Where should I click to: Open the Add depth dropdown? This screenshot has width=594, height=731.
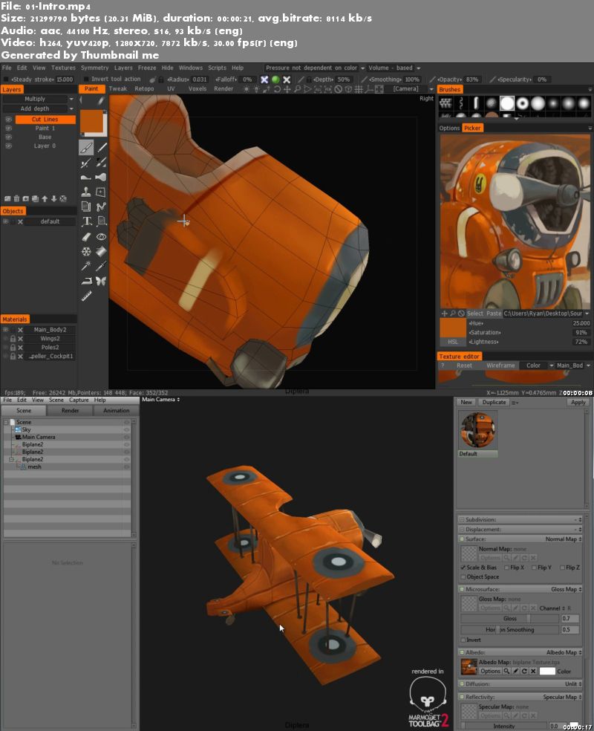click(x=39, y=108)
